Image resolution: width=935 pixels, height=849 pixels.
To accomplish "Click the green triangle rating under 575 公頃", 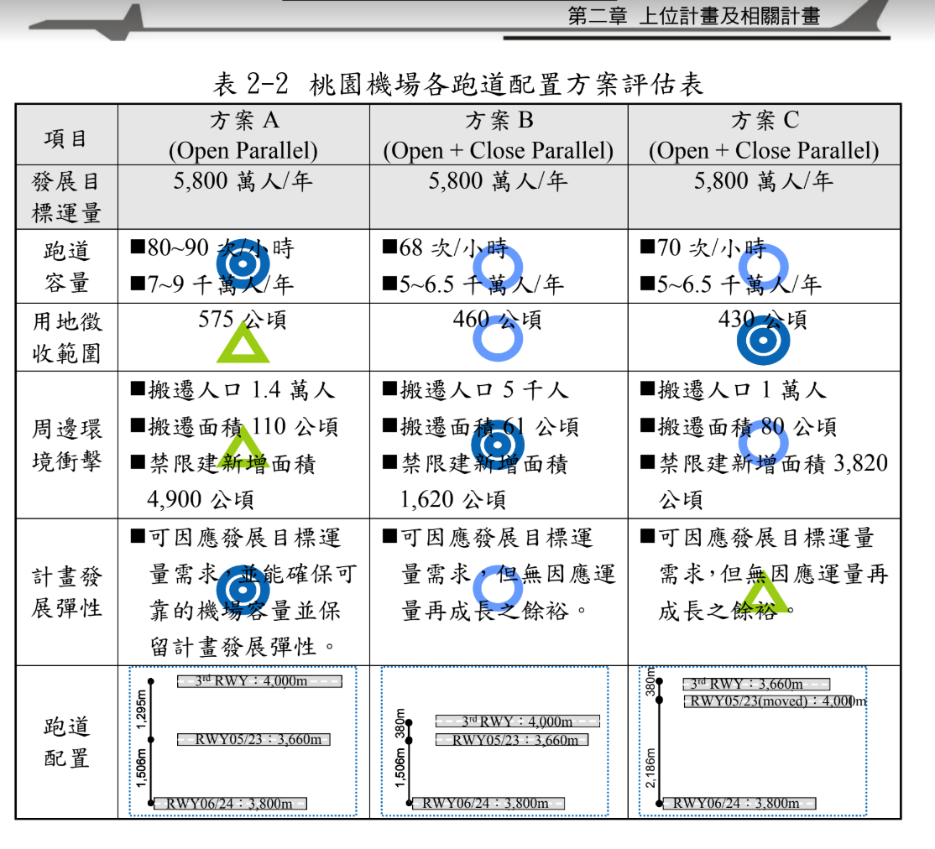I will click(243, 341).
